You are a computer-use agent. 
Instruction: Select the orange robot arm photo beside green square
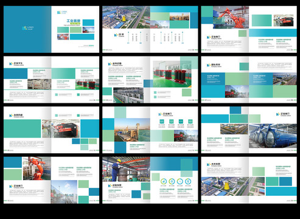pyautogui.click(x=37, y=169)
